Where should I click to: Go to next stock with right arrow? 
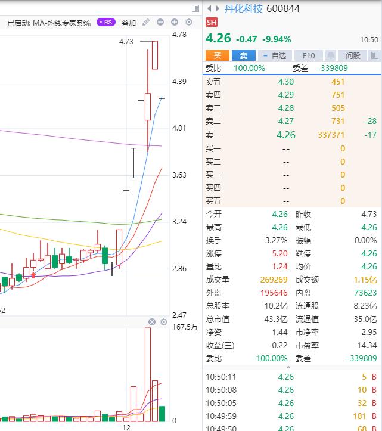tap(218, 8)
